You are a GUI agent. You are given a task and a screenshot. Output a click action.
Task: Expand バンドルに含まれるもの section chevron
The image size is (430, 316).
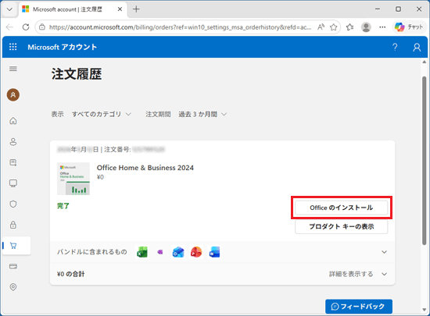point(384,252)
